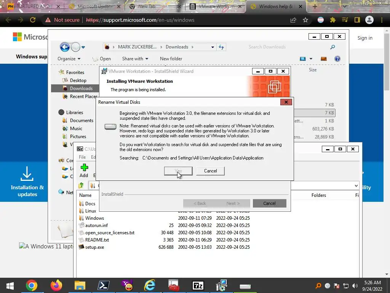Click Cancel in Rename Virtual Disks dialog
Screen dimensions: 390x293
210,171
